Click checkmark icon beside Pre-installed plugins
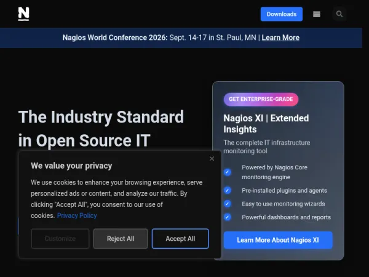The width and height of the screenshot is (369, 277). [228, 190]
